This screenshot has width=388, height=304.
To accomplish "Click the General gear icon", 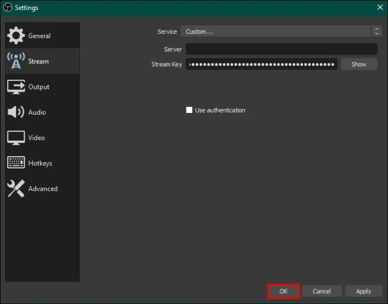I will [16, 35].
